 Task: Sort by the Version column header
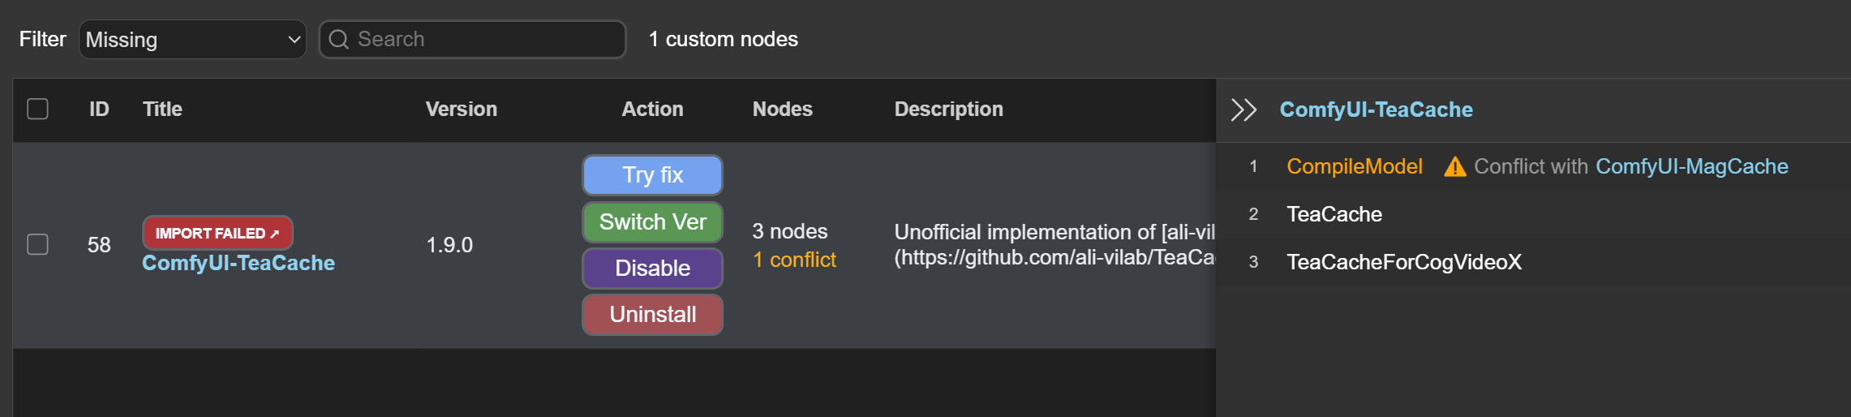(x=461, y=109)
